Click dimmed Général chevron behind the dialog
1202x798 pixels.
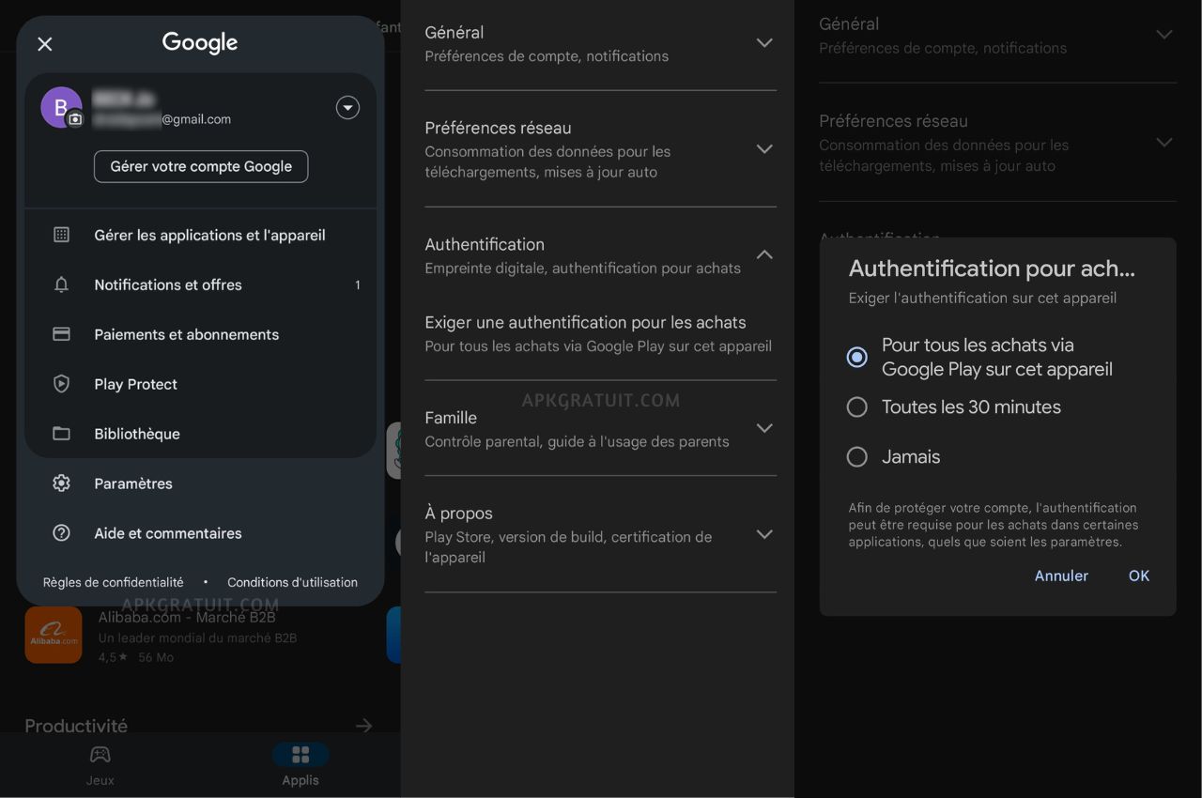1164,35
